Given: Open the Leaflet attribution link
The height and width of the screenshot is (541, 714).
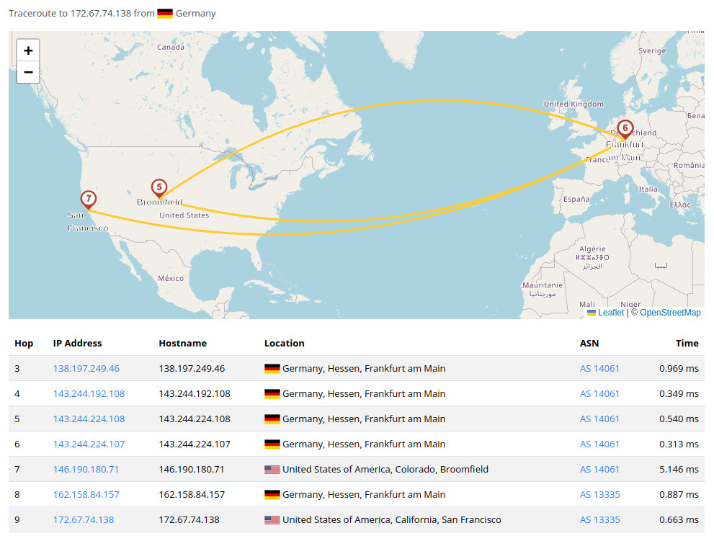Looking at the screenshot, I should (611, 313).
